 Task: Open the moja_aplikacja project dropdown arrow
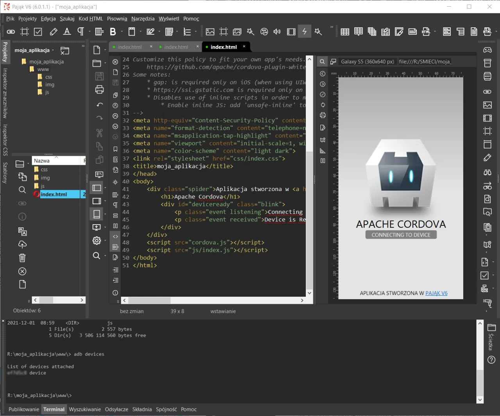click(53, 50)
